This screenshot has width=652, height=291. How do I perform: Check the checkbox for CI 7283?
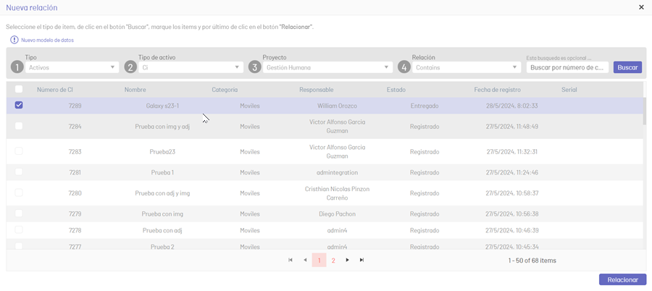pyautogui.click(x=19, y=151)
